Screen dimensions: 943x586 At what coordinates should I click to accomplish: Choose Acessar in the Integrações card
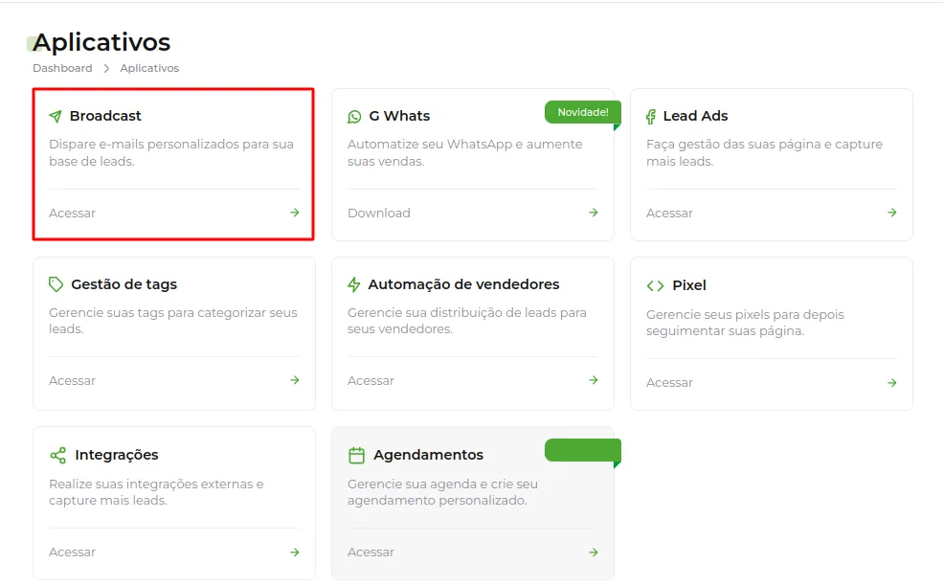click(72, 552)
